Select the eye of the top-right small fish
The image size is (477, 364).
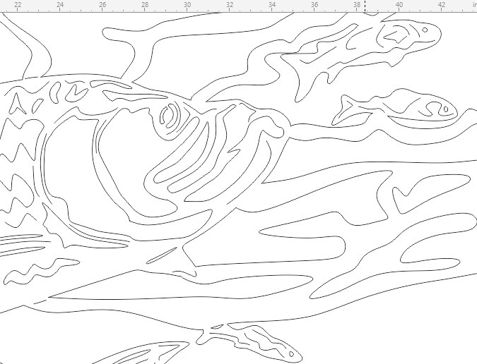click(x=425, y=30)
